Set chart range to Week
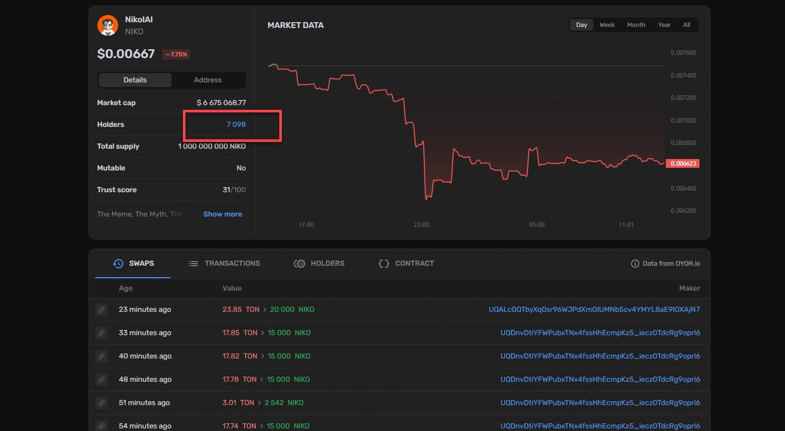 (x=607, y=25)
